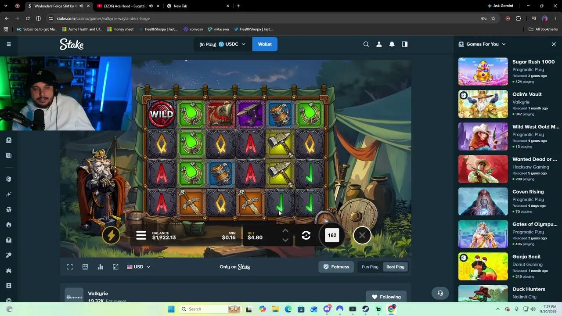Viewport: 562px width, 316px height.
Task: Open live support headset chat
Action: tap(440, 293)
